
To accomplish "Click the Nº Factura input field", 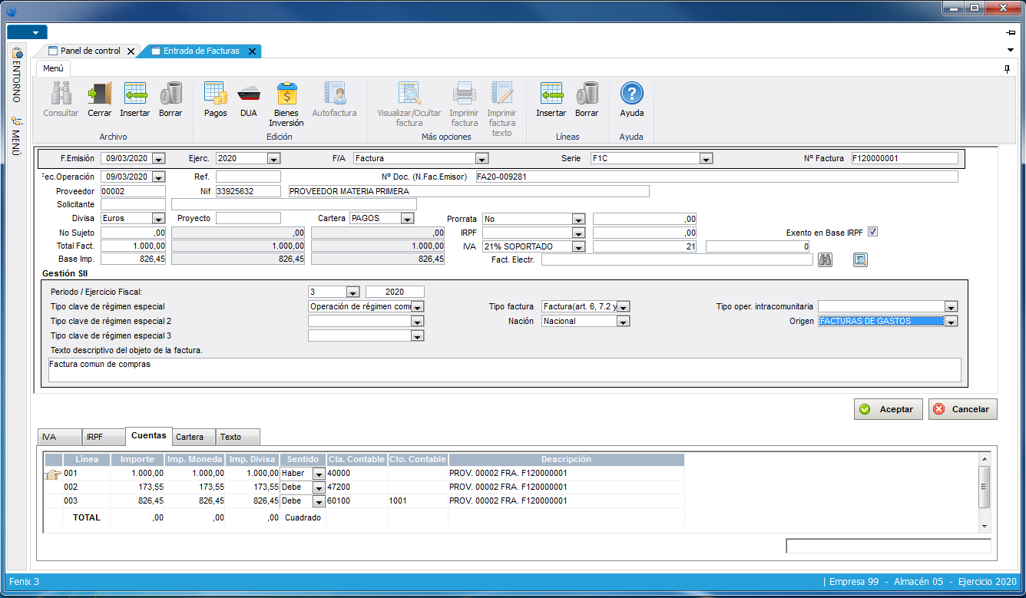I will point(904,159).
